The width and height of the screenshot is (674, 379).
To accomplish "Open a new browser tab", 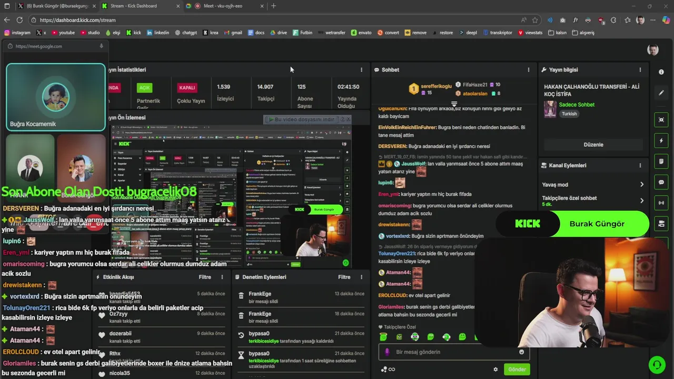I will (x=274, y=6).
